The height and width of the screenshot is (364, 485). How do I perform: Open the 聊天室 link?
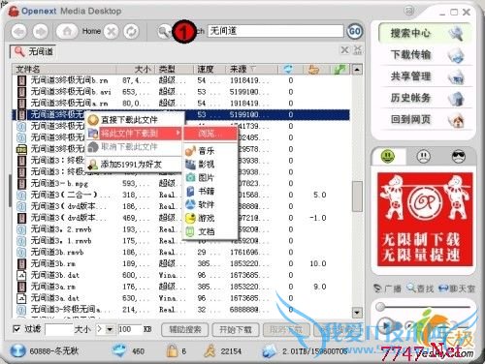[x=456, y=288]
